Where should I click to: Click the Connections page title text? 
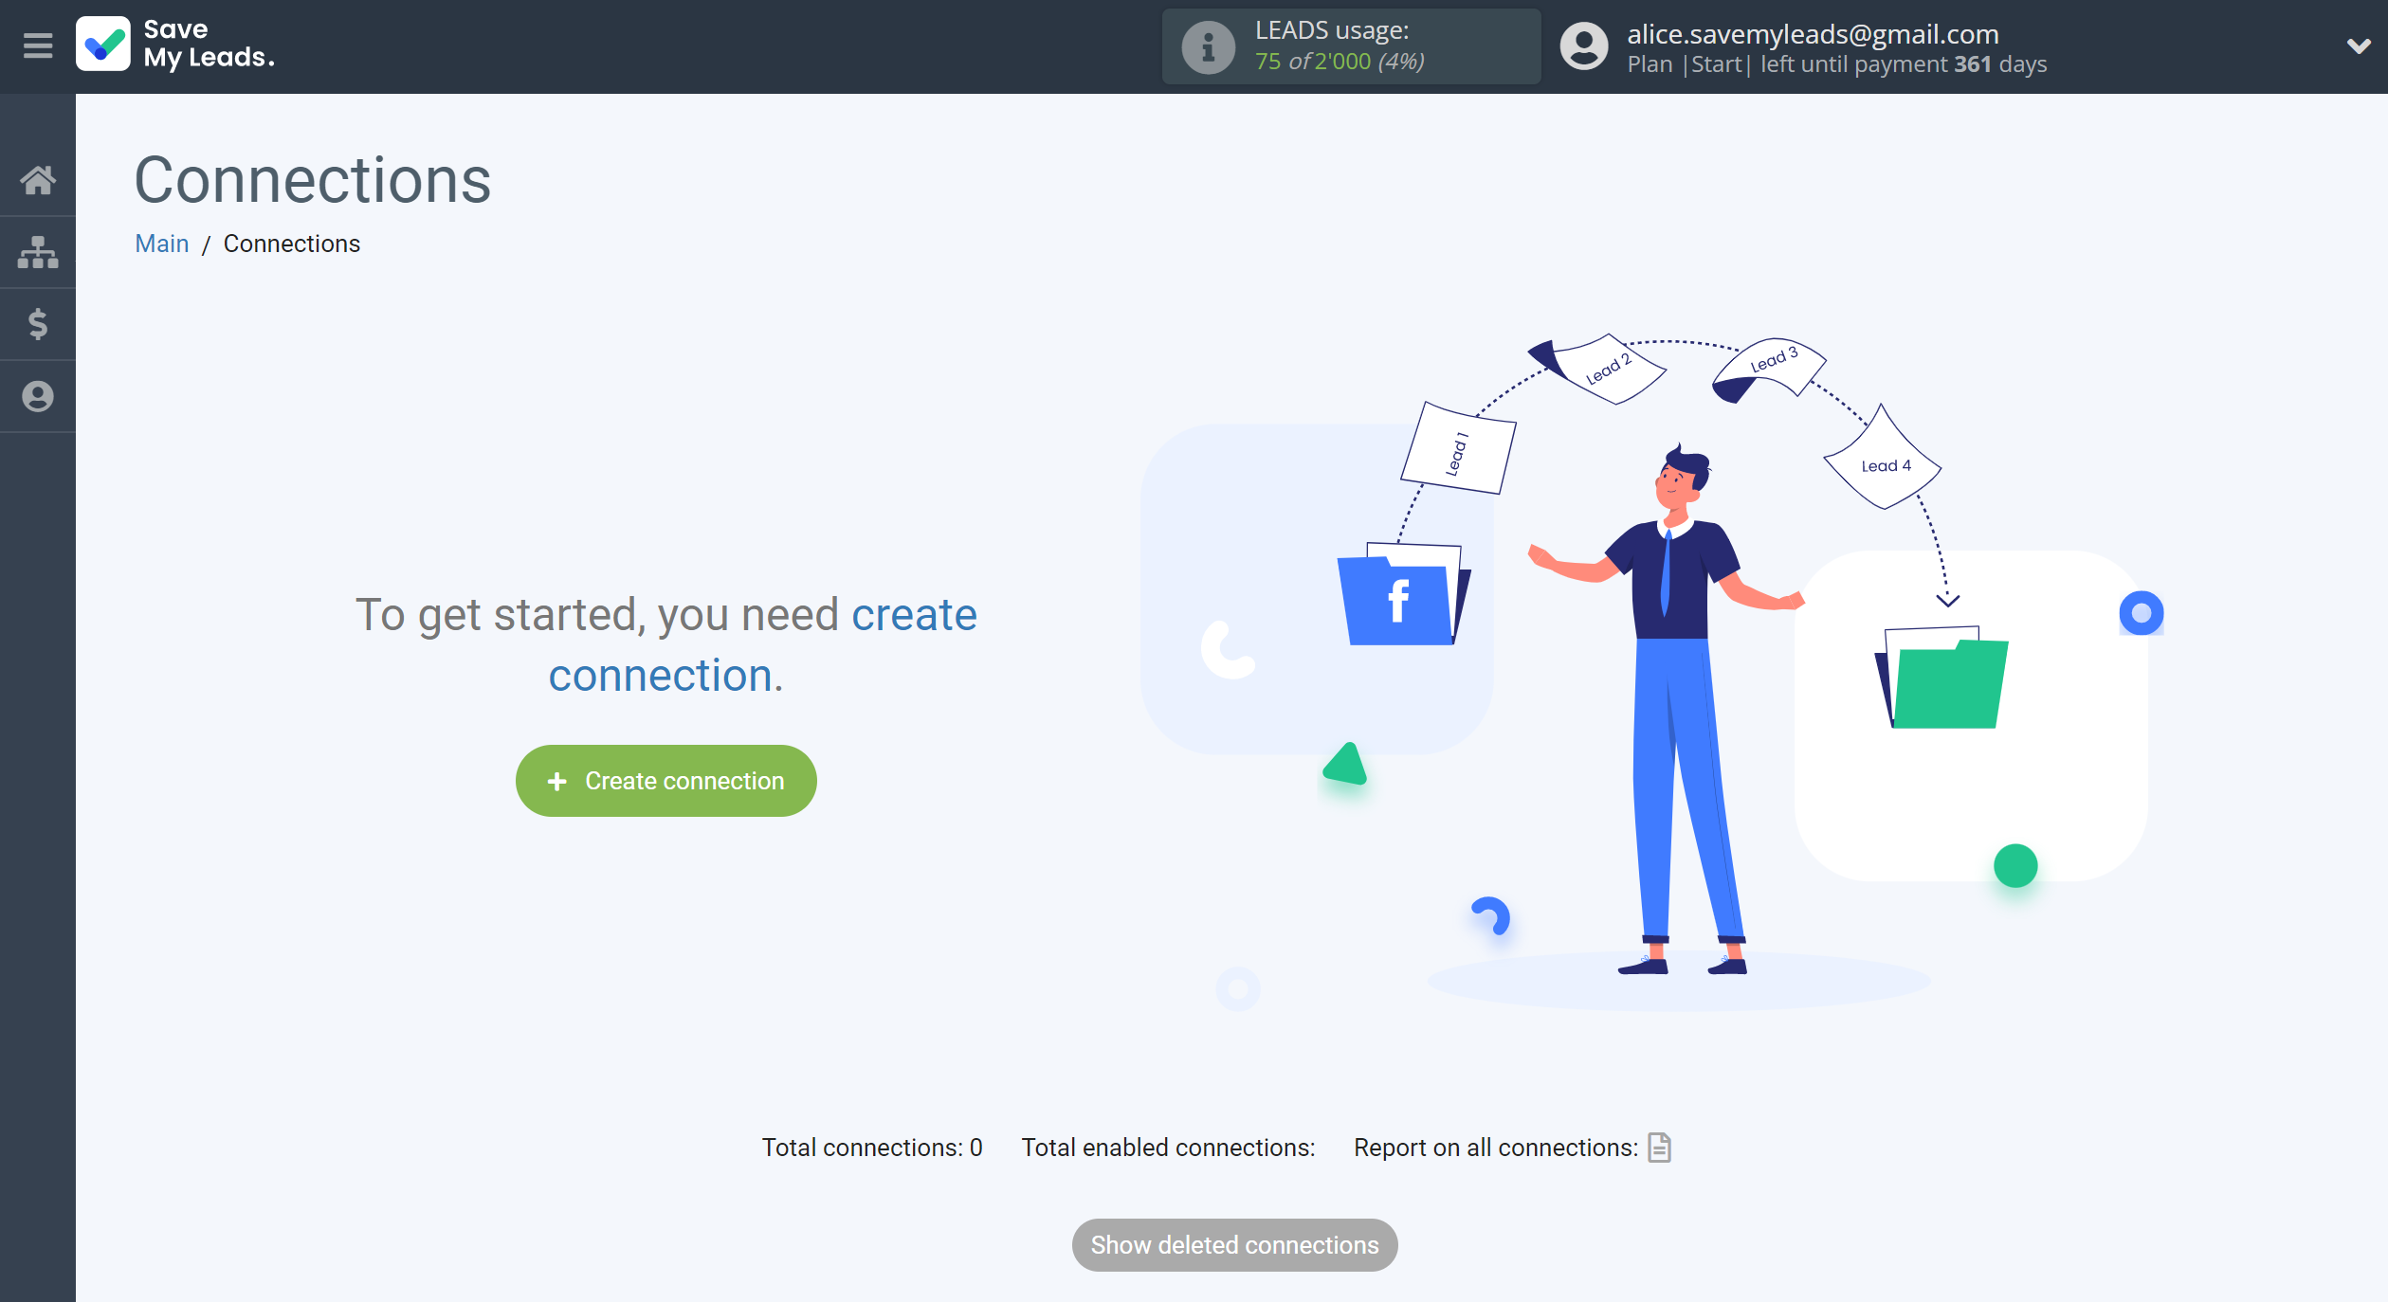(x=313, y=181)
